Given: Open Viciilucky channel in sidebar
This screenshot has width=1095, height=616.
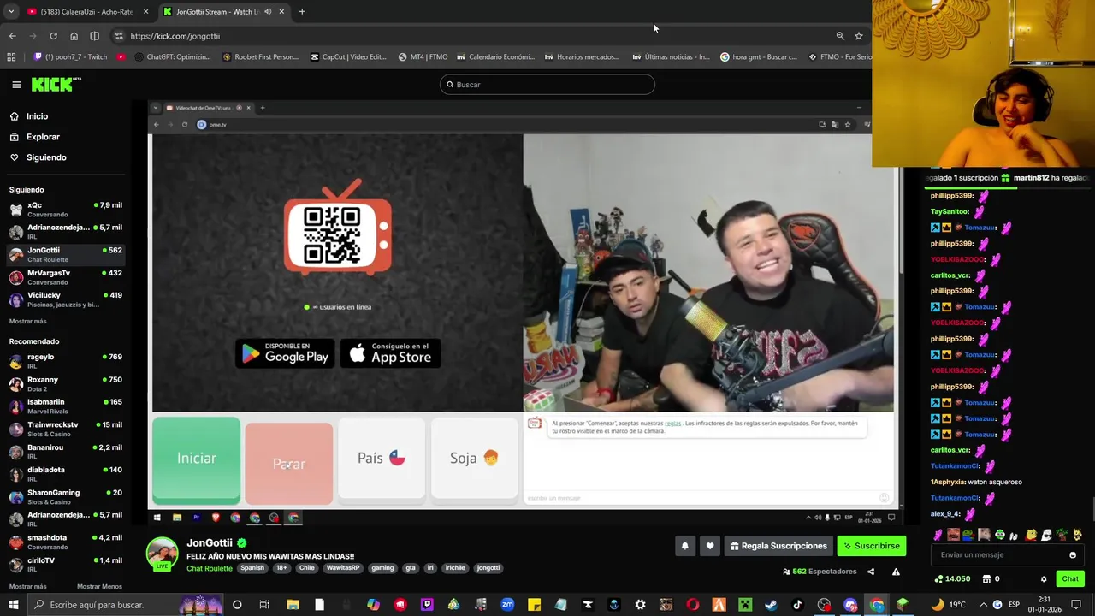Looking at the screenshot, I should pyautogui.click(x=66, y=299).
